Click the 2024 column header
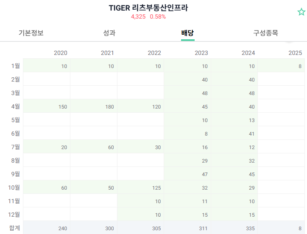Screen dimensions: 307x234 pos(248,53)
